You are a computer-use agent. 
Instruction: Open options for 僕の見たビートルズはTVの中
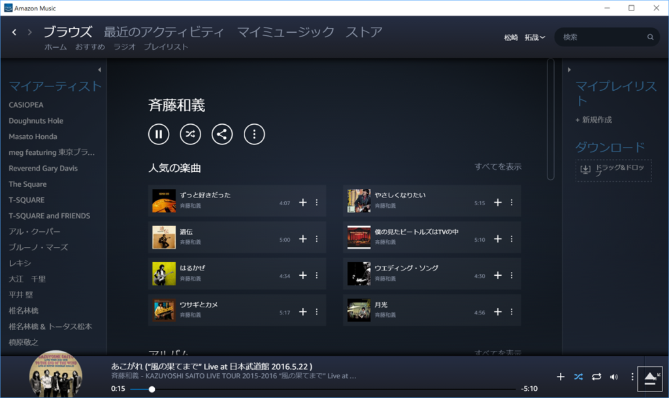pos(512,239)
